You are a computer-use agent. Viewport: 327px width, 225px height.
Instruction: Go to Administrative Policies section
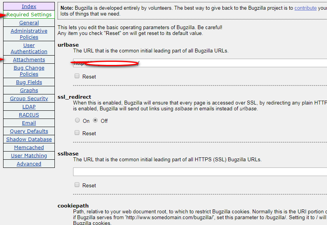click(29, 34)
